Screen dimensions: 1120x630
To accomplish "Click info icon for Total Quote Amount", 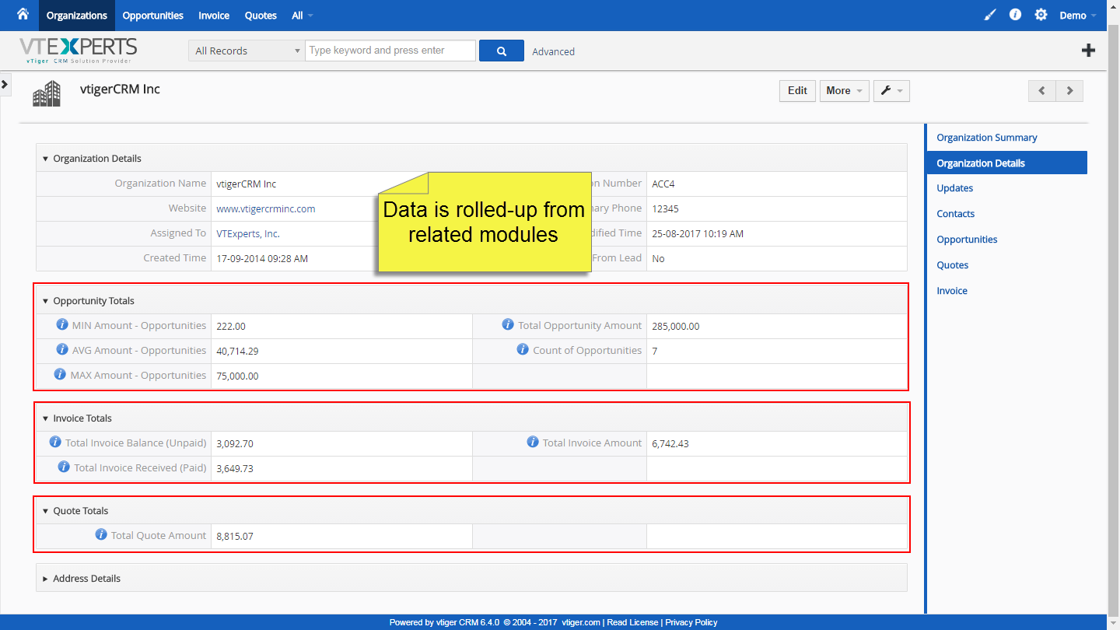I will [101, 534].
